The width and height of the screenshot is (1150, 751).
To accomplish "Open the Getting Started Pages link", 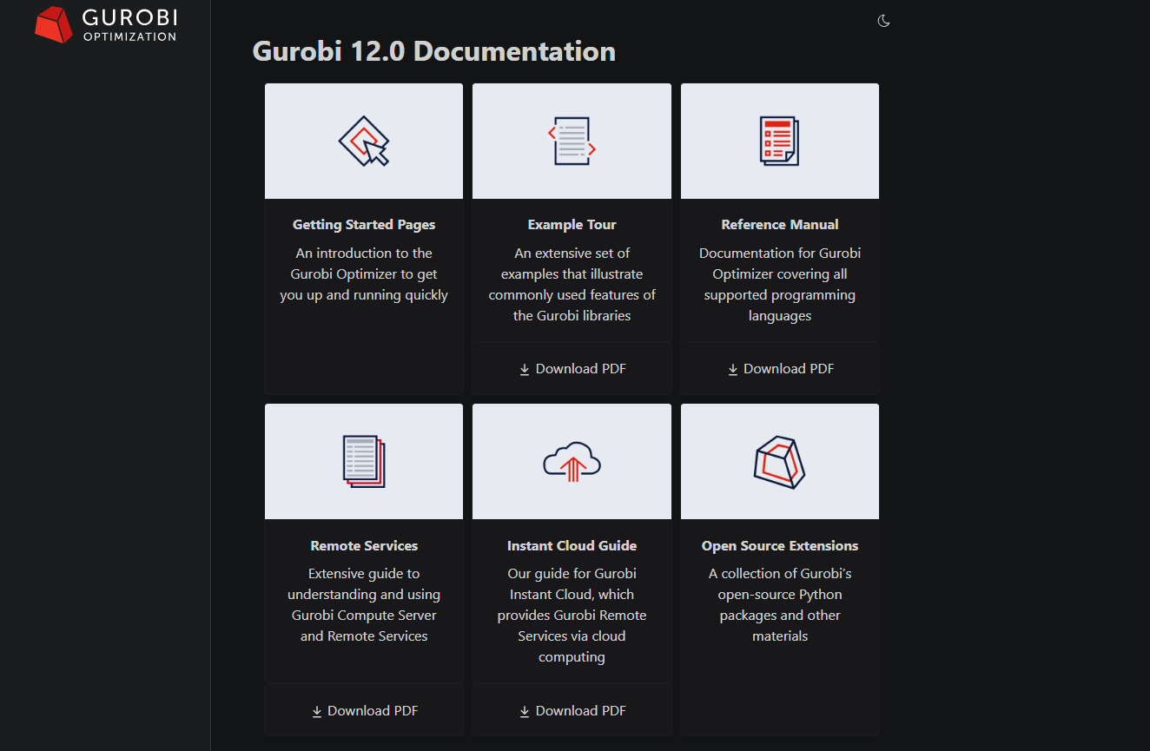I will (364, 225).
